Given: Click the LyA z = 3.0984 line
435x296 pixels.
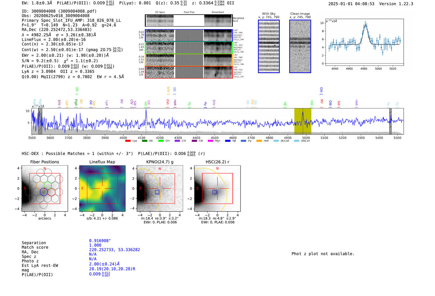Looking at the screenshot, I should (39, 71).
